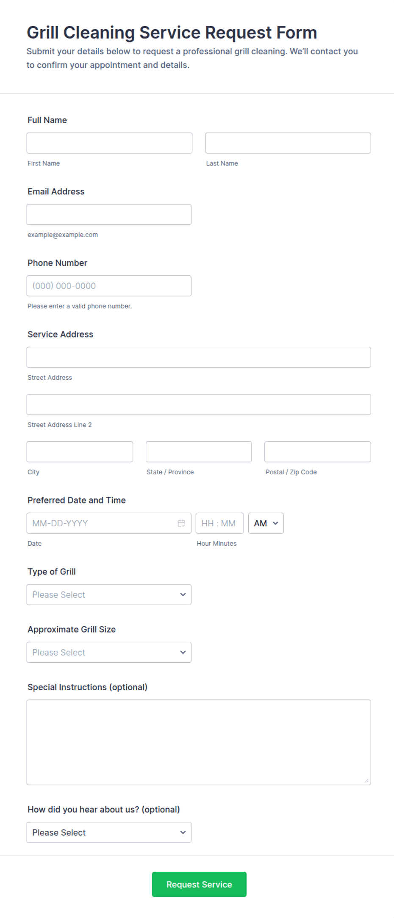Viewport: 394px width, 918px height.
Task: Click the First Name input field
Action: (x=109, y=143)
